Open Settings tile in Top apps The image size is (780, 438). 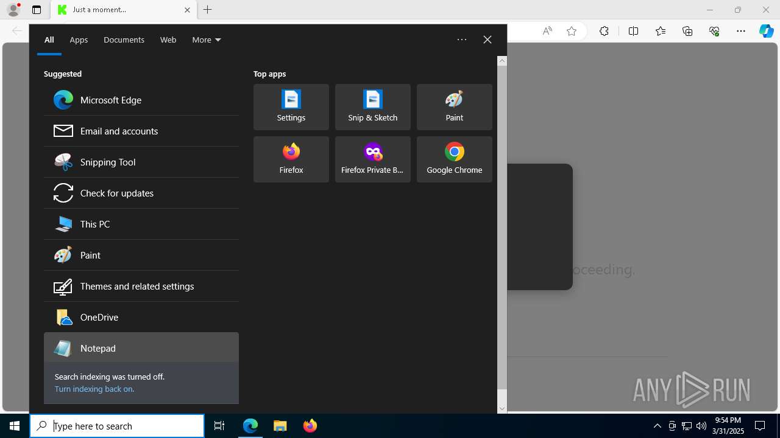pos(291,107)
